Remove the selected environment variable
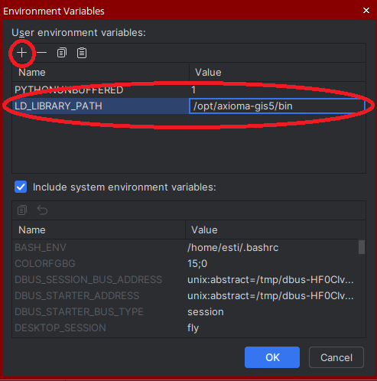 [41, 53]
